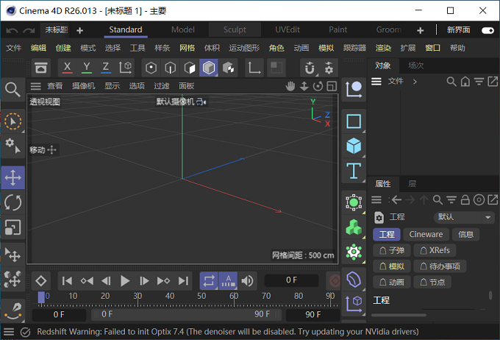Viewport: 500px width, 340px height.
Task: Open the viewport hamburger menu
Action: 36,86
